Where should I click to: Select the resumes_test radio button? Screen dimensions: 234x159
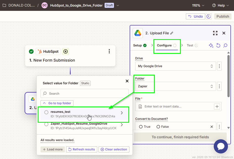coord(46,112)
